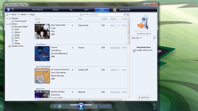Click the Chris Brown Forever album cover
Image resolution: width=198 pixels, height=111 pixels.
coord(42,53)
